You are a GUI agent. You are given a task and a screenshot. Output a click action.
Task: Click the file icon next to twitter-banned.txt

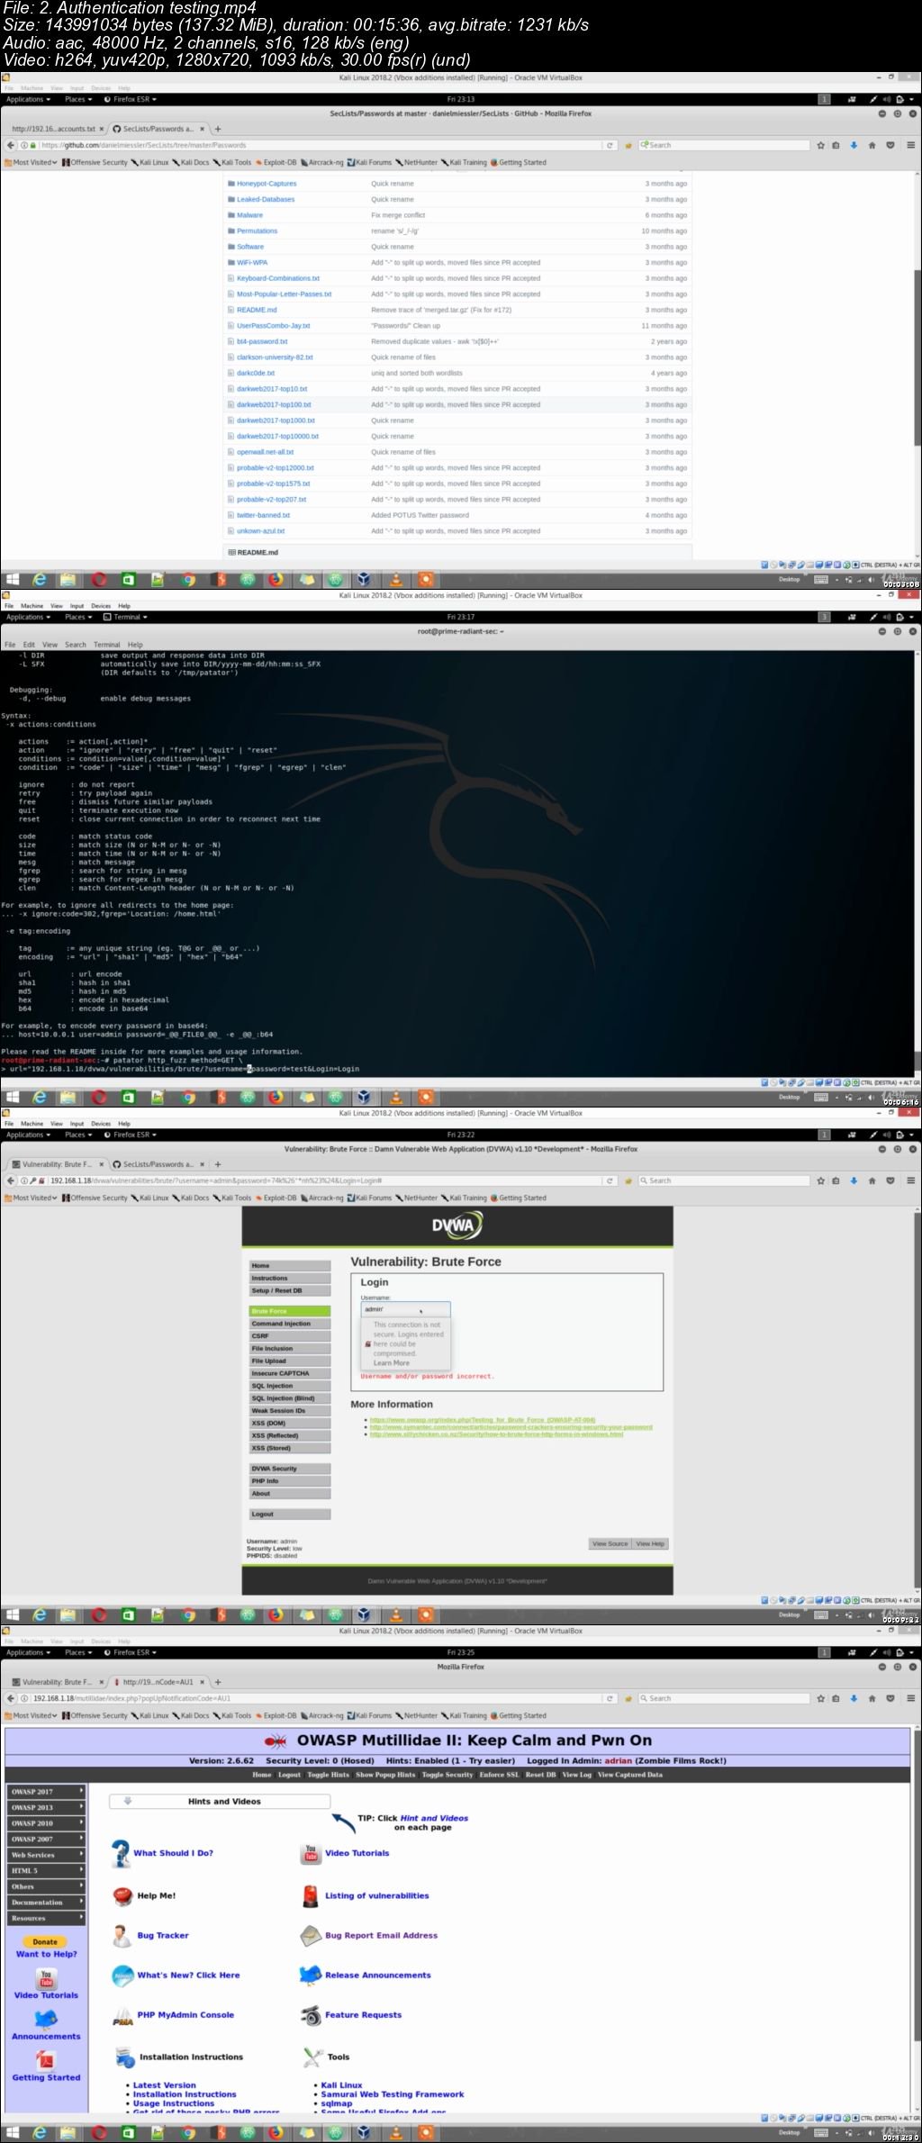coord(231,515)
